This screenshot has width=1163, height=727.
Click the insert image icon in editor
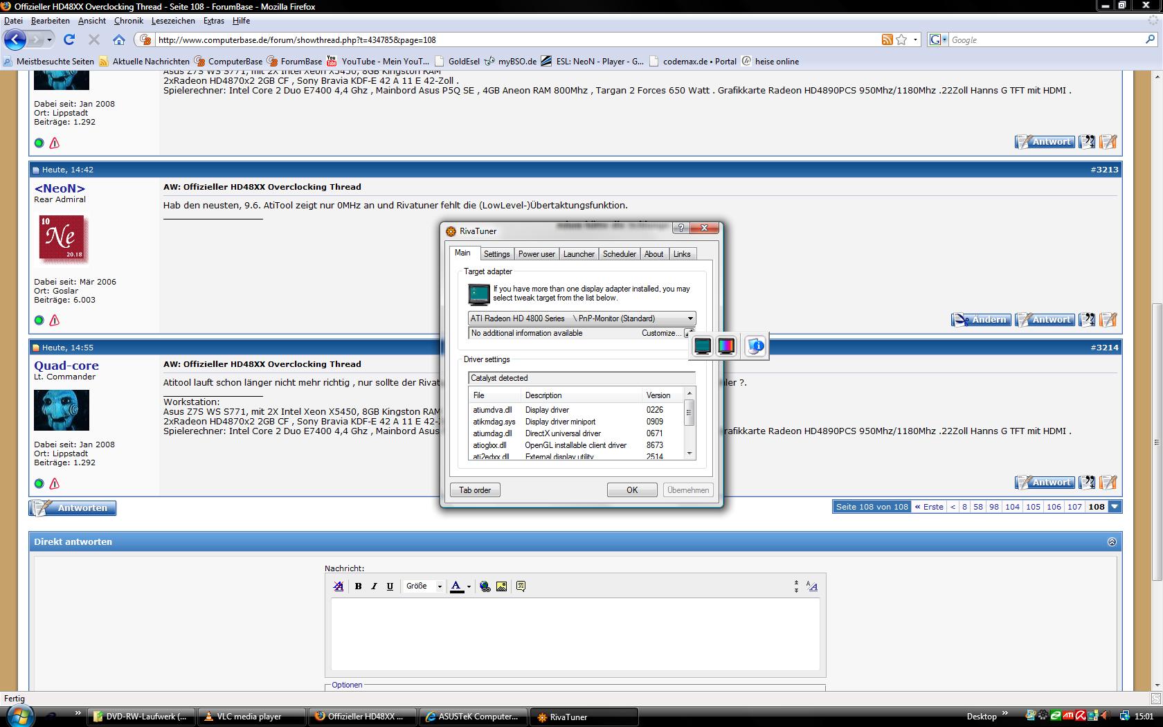[502, 586]
